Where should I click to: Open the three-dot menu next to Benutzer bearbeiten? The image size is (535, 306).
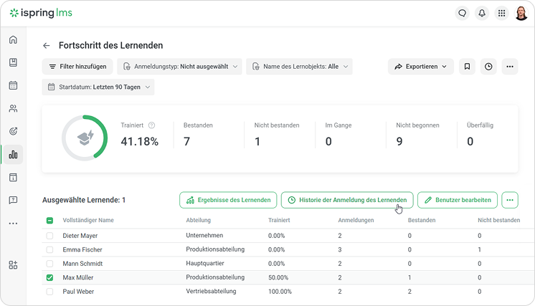(510, 200)
